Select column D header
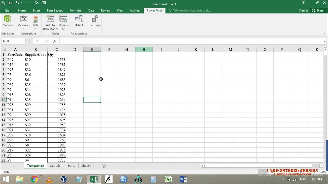 tap(75, 50)
